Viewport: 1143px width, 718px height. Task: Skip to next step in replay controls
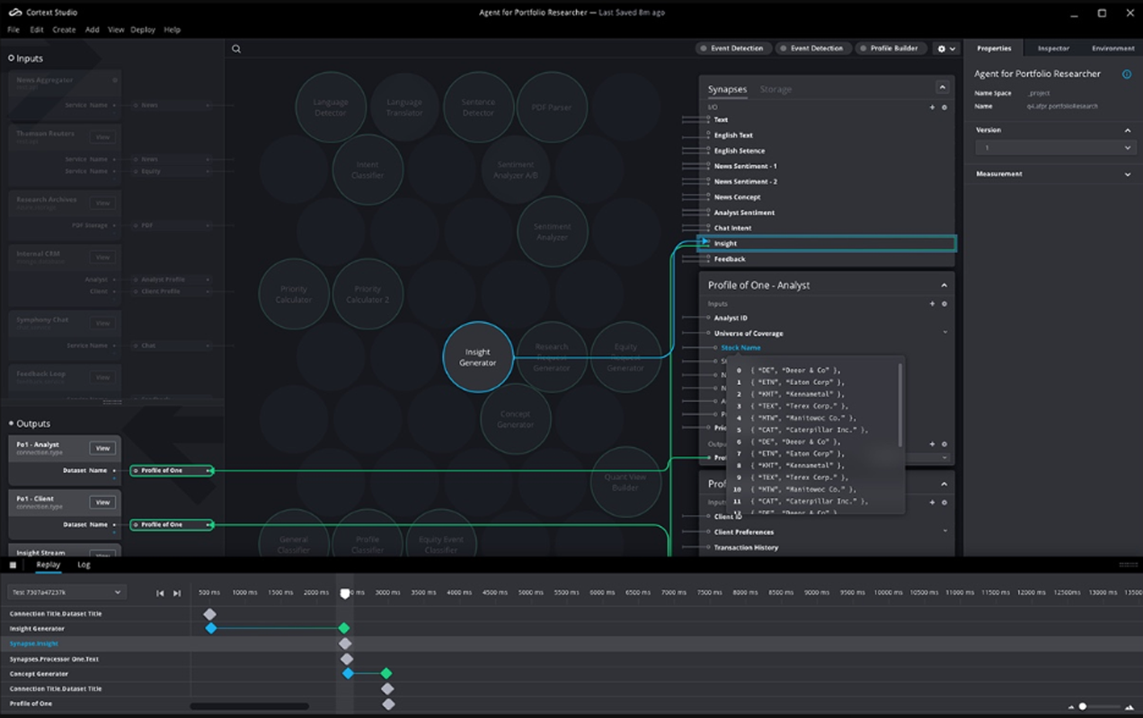point(177,593)
